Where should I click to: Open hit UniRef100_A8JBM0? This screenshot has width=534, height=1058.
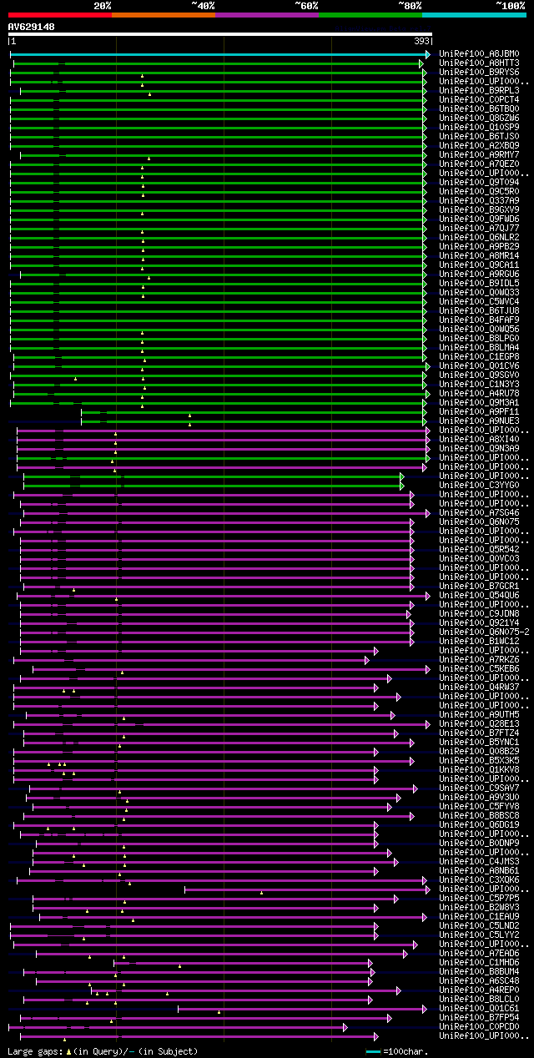coord(480,54)
